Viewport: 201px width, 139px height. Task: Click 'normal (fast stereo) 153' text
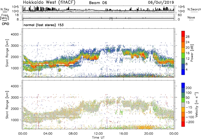coord(43,25)
